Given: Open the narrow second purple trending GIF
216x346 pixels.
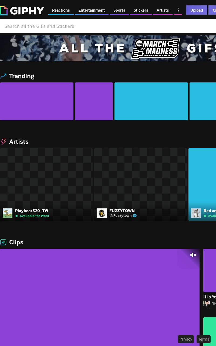Looking at the screenshot, I should click(94, 101).
